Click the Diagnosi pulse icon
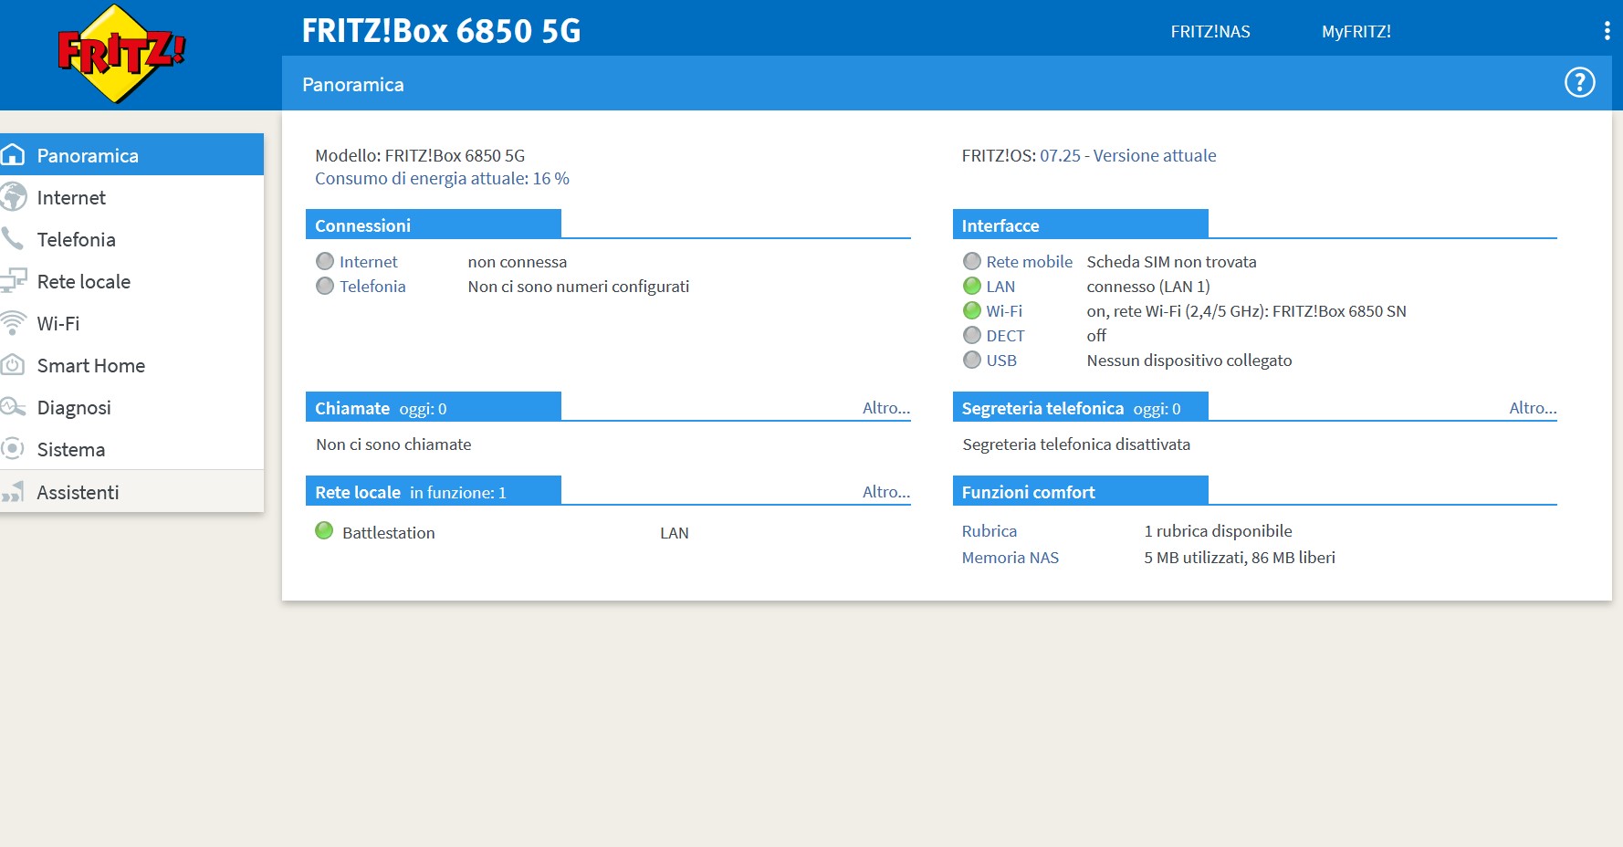Screen dimensions: 1623x847 point(12,406)
